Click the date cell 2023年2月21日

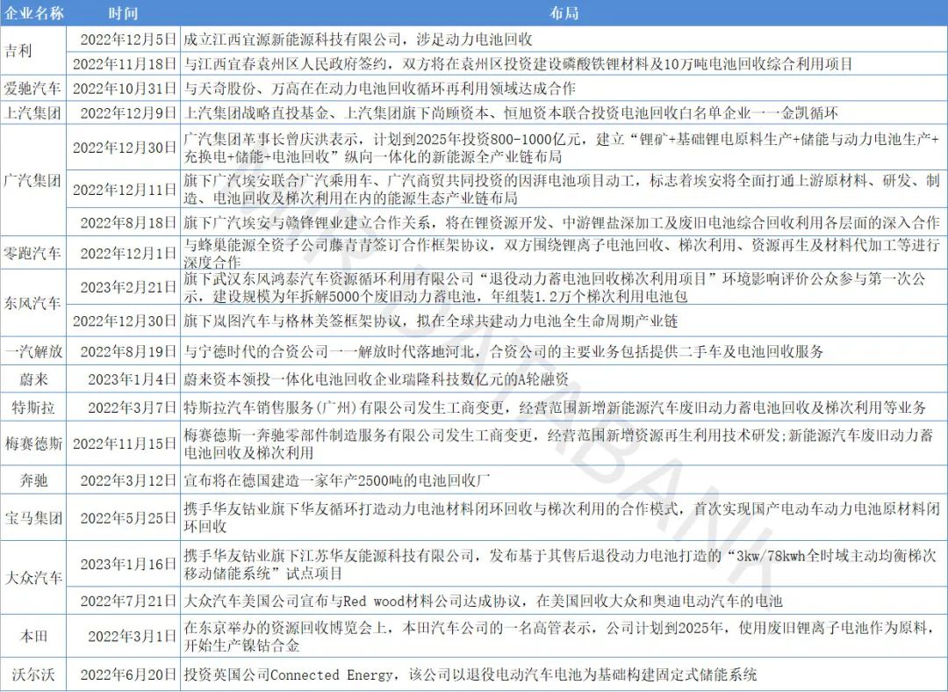(123, 288)
